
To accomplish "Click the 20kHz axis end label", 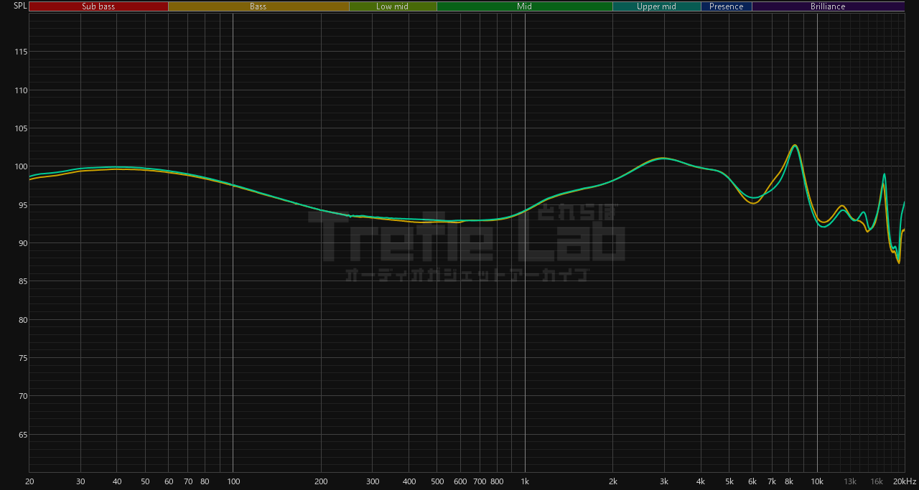I will tap(904, 481).
